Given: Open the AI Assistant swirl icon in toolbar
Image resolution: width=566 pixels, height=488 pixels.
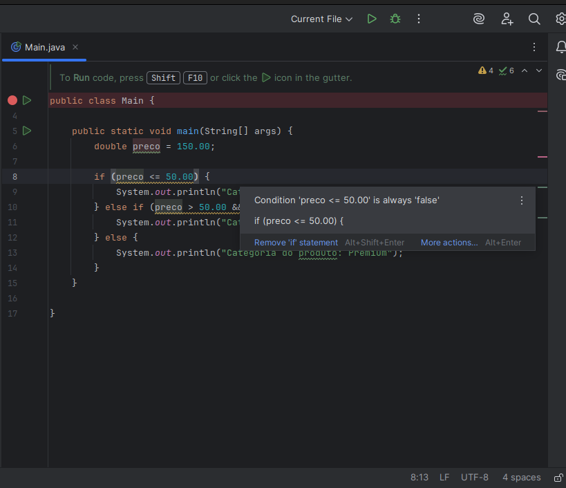Looking at the screenshot, I should coord(479,19).
